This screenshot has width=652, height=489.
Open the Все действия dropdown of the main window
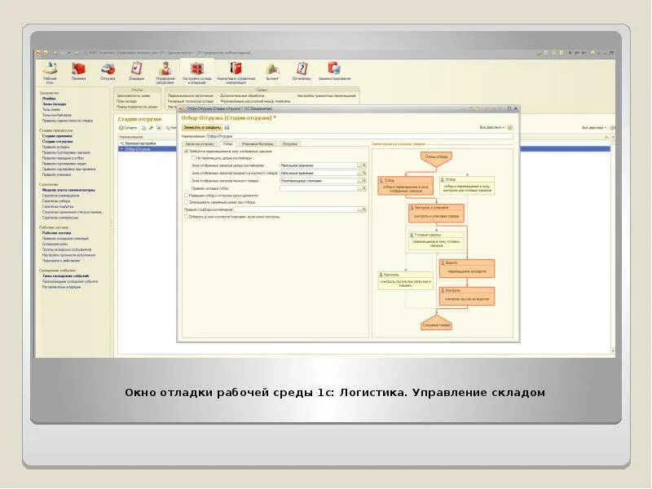(x=594, y=128)
